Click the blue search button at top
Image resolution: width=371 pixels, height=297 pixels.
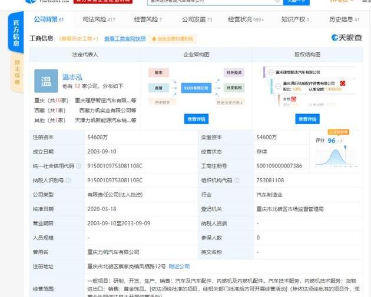tap(296, 1)
